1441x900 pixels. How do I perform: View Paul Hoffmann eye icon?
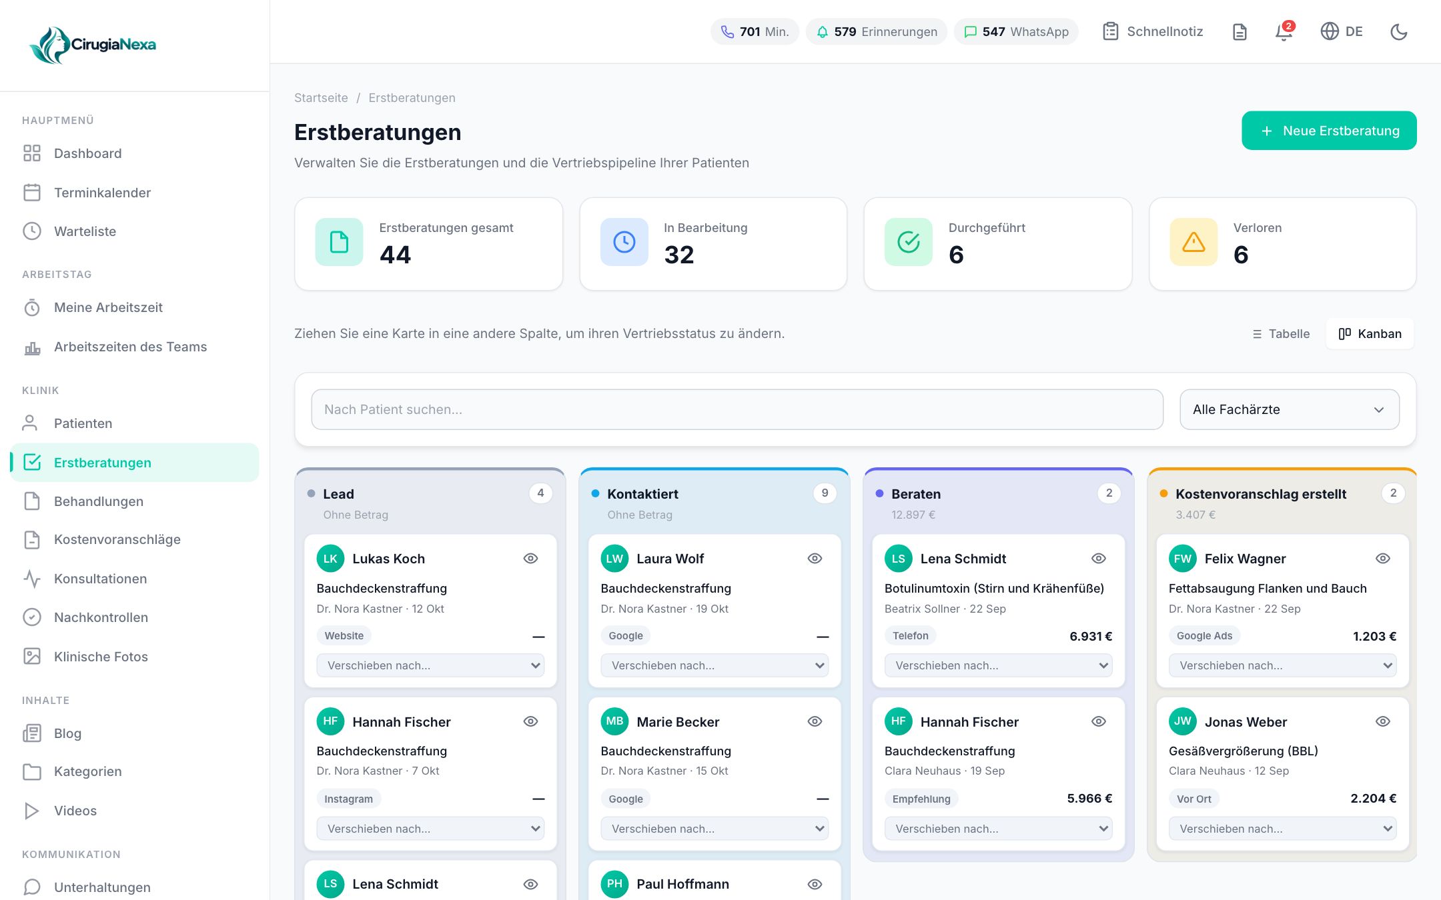click(815, 884)
